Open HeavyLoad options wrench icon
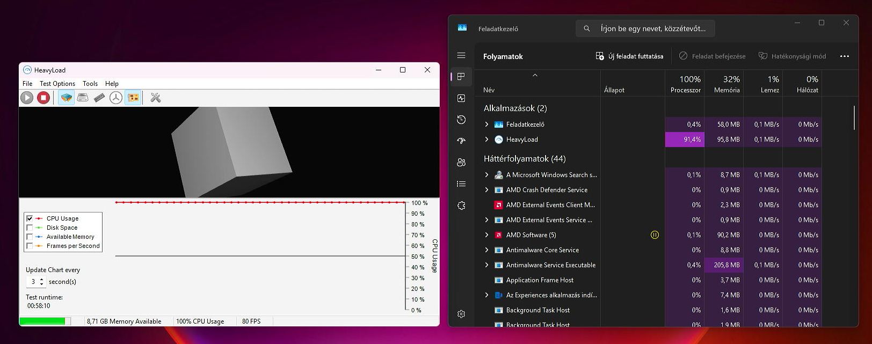 (x=156, y=98)
